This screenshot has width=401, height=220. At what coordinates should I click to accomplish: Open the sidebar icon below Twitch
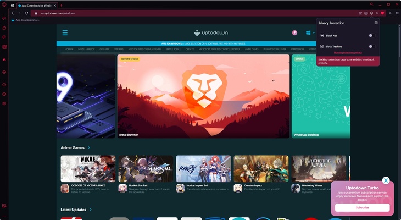tap(4, 47)
